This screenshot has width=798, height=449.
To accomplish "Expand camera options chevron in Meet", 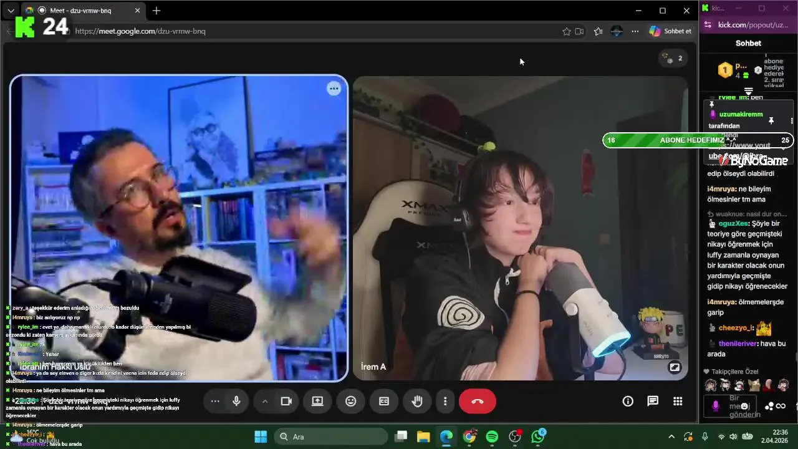I will (x=265, y=401).
